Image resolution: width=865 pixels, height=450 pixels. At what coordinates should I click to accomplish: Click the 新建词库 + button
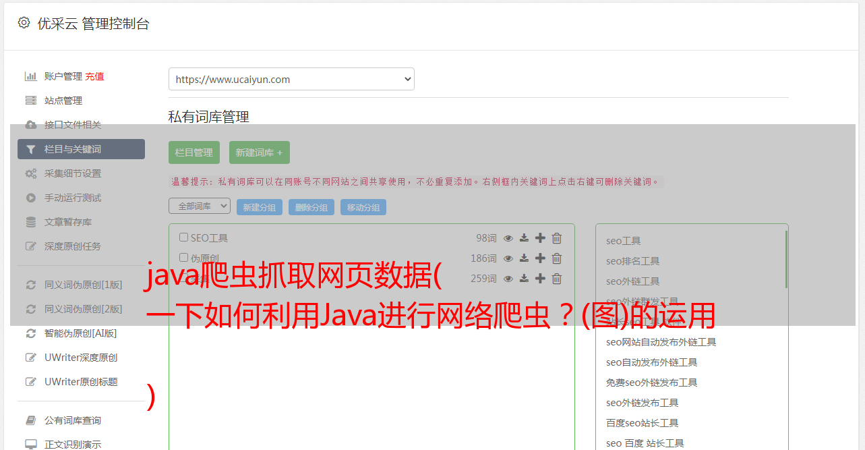[x=260, y=152]
